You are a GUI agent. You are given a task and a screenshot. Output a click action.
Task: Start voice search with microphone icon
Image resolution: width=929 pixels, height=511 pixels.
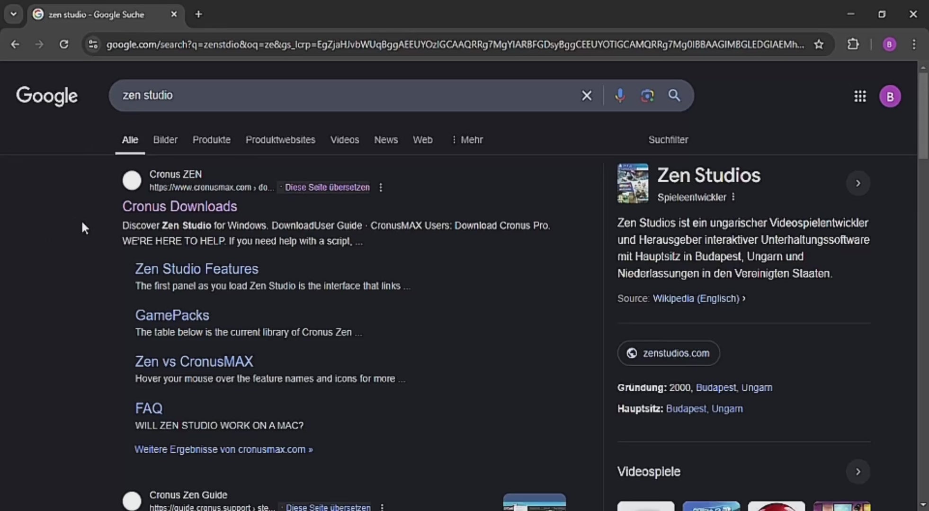pyautogui.click(x=620, y=96)
